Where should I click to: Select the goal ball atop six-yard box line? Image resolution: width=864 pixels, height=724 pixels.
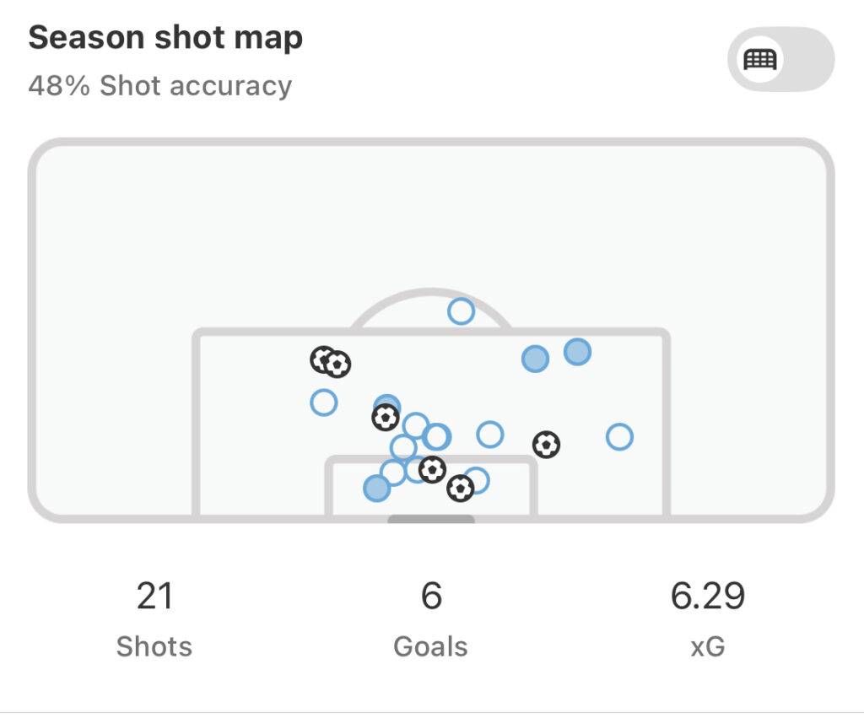(432, 470)
